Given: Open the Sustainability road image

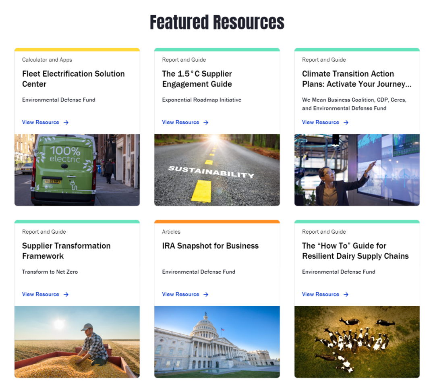Looking at the screenshot, I should pyautogui.click(x=217, y=170).
